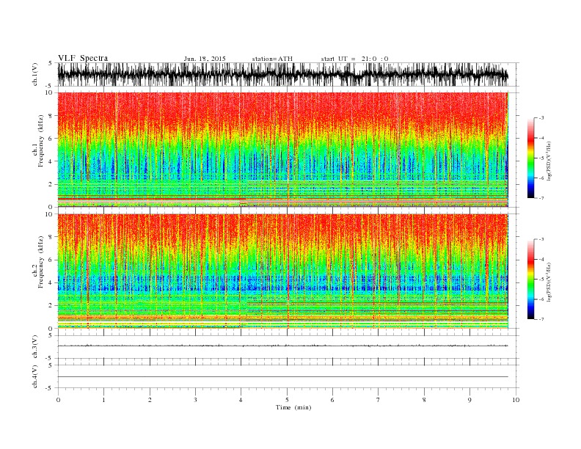The width and height of the screenshot is (581, 449).
Task: Click time axis tick label "6"
Action: pyautogui.click(x=332, y=400)
